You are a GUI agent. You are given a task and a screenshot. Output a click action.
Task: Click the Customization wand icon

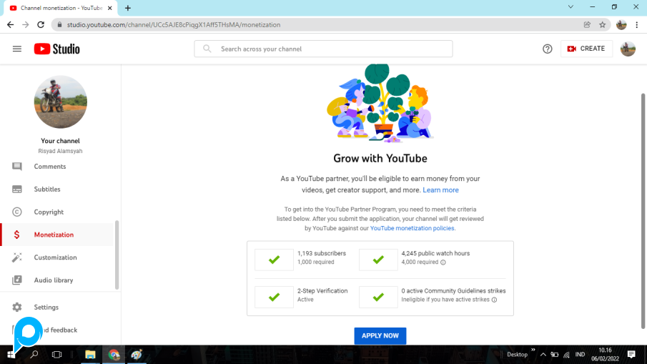(17, 257)
